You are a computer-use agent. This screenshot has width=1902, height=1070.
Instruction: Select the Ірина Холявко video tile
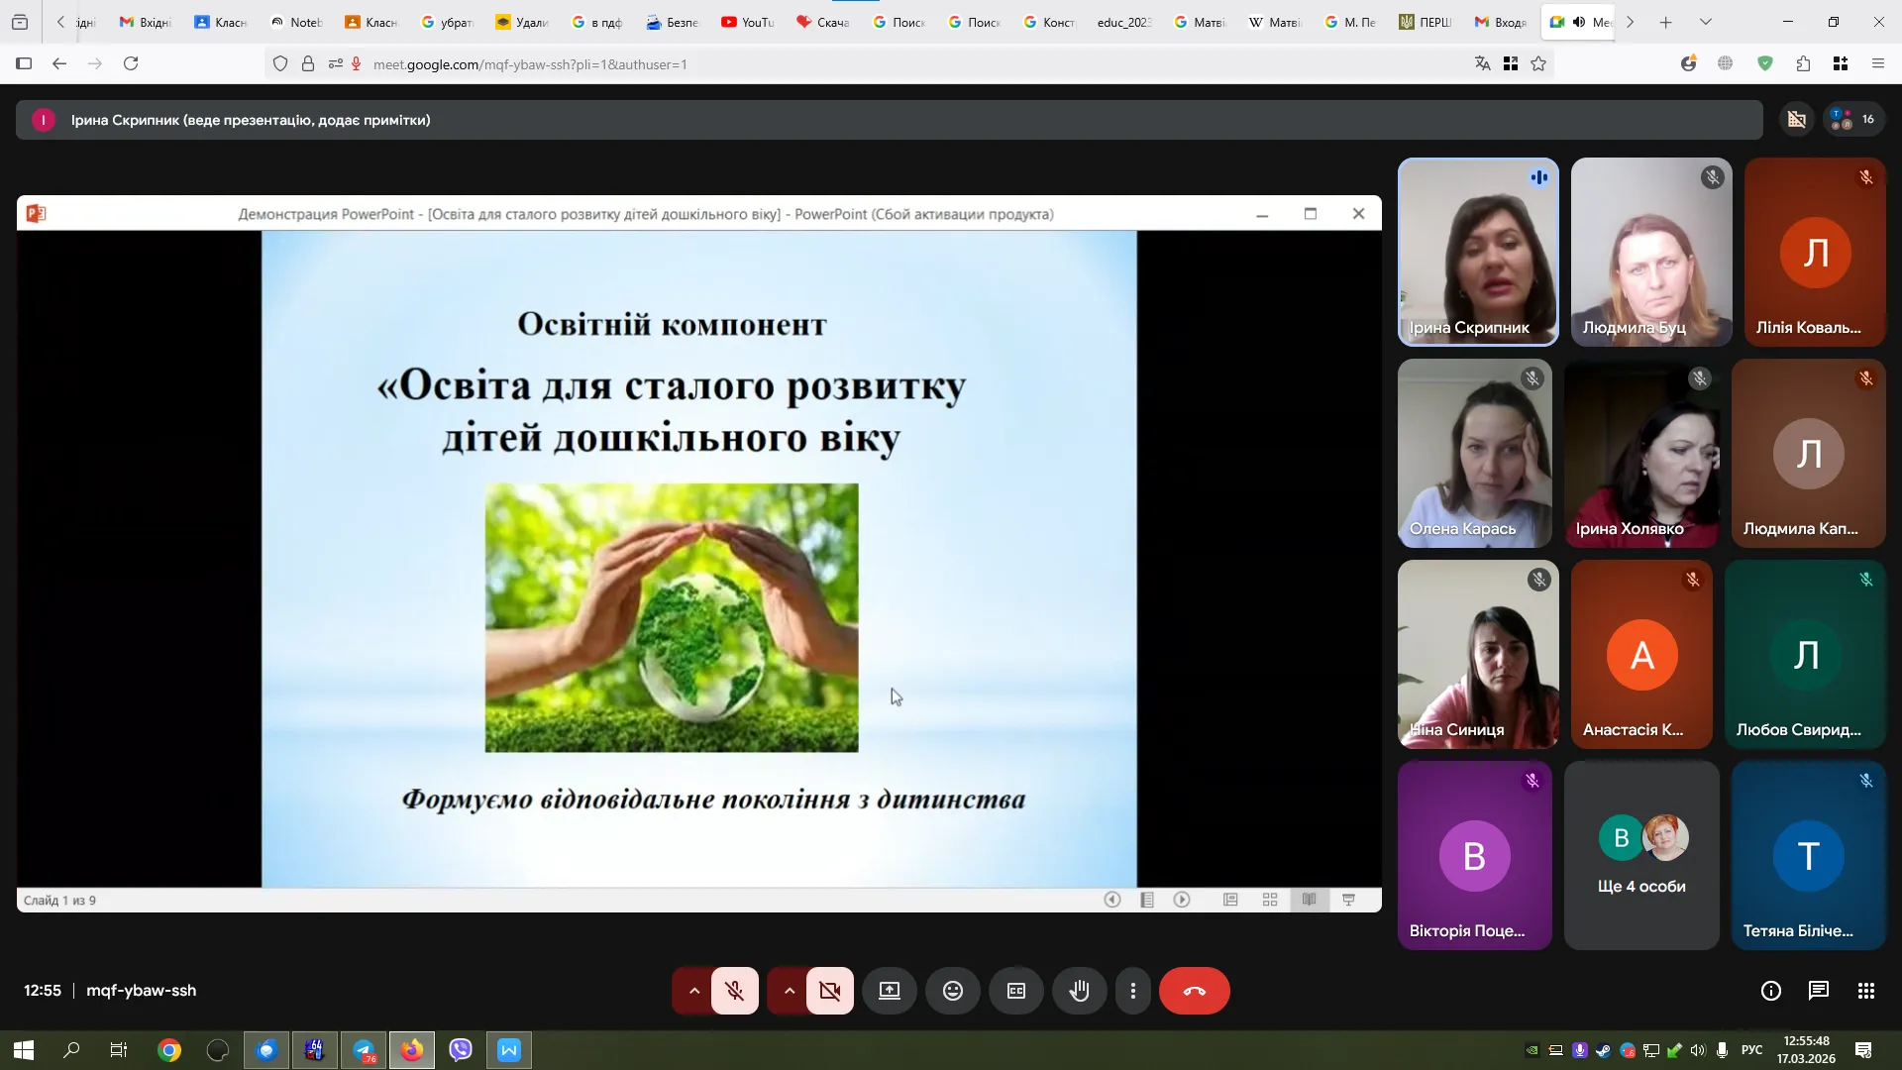tap(1640, 454)
